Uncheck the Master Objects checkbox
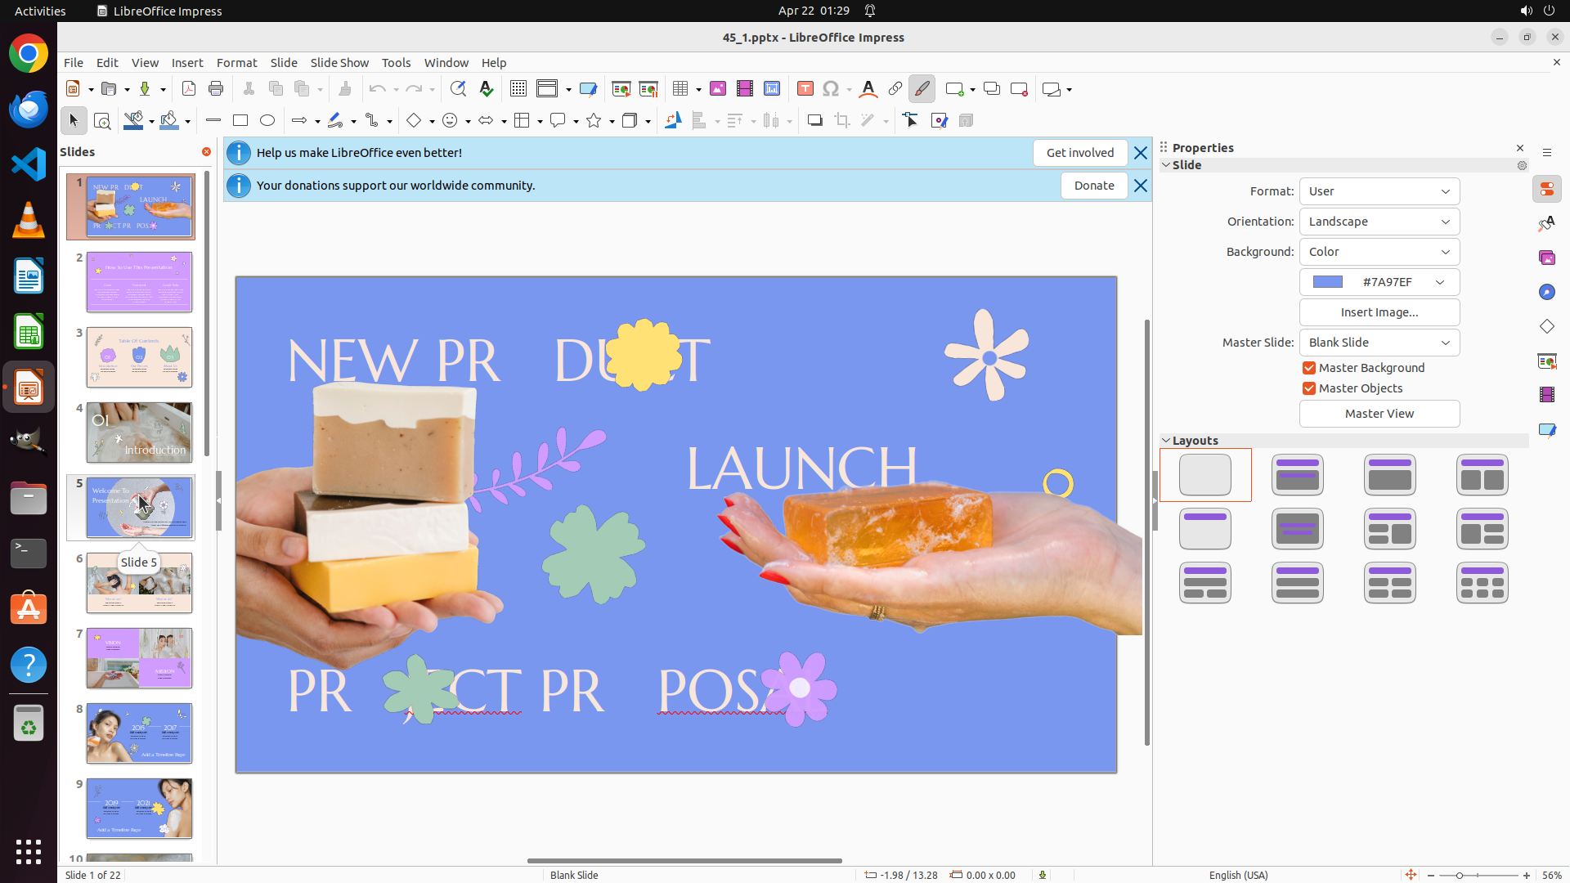The width and height of the screenshot is (1570, 883). (1309, 389)
